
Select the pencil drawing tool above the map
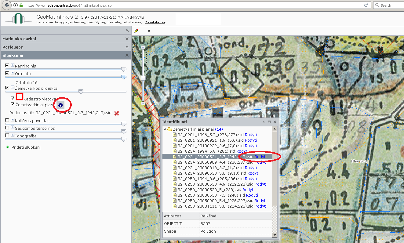tap(136, 31)
